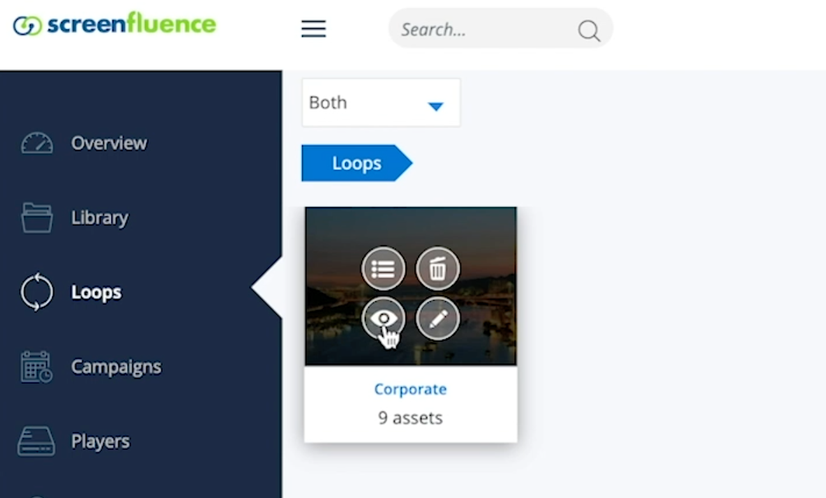Click the blue dropdown arrow next to Both
826x498 pixels.
(x=435, y=106)
